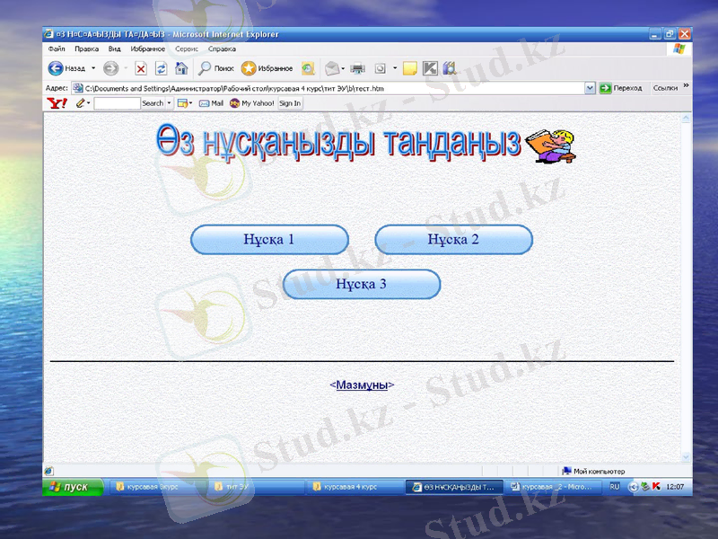Click the Stop loading icon

[142, 66]
